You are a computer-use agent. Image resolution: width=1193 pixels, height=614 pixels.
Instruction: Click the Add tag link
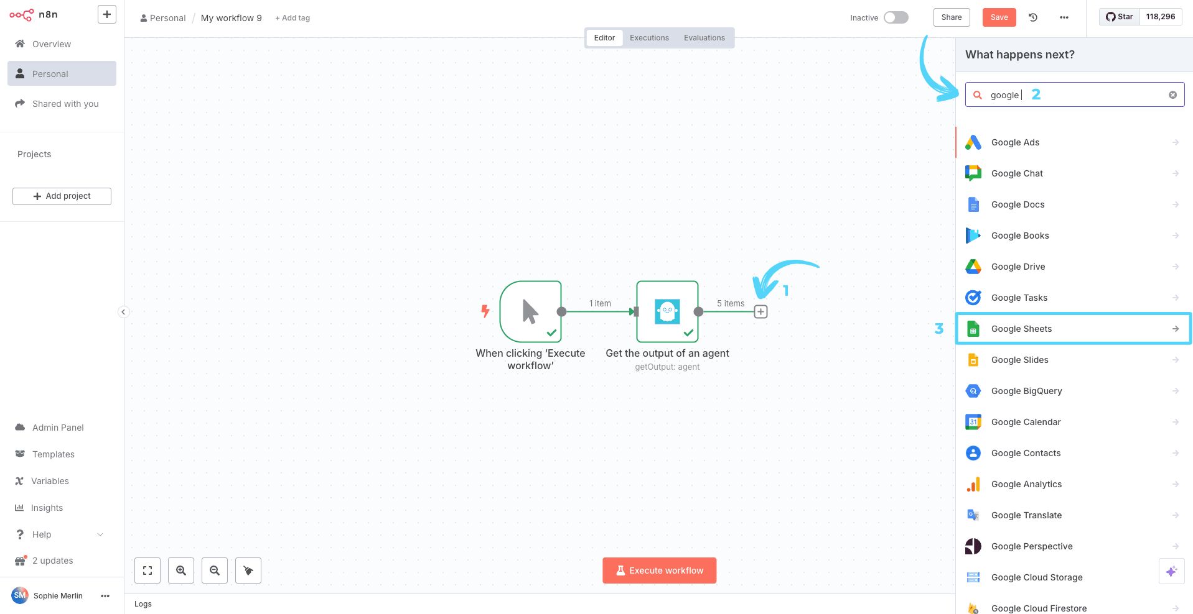292,18
